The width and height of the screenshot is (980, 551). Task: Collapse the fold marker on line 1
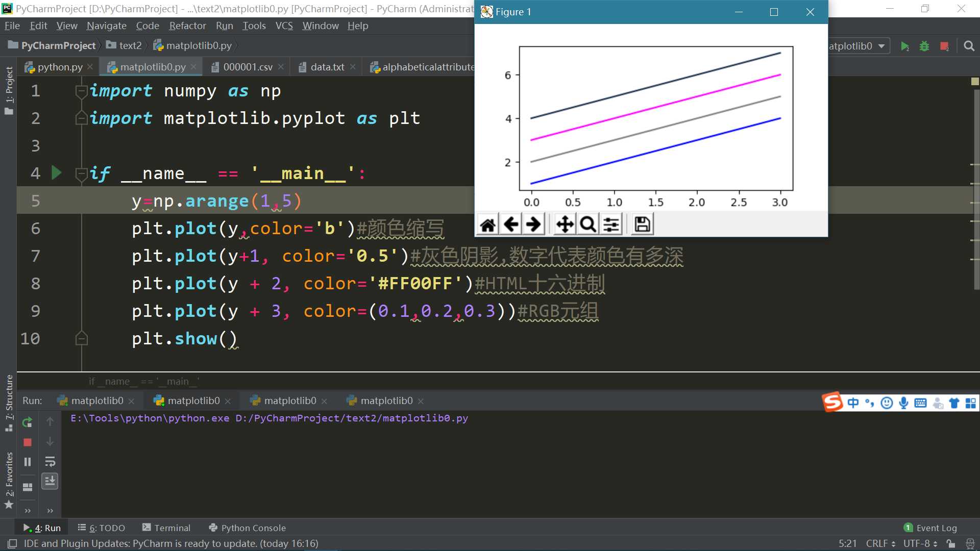81,91
